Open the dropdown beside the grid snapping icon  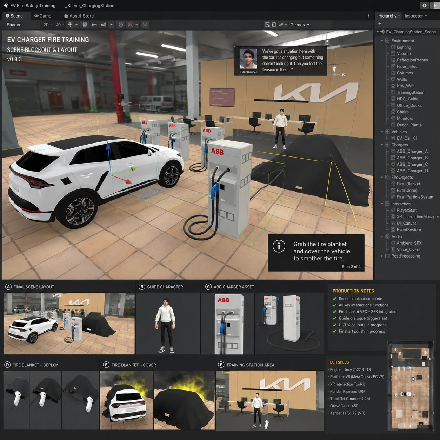pyautogui.click(x=137, y=25)
